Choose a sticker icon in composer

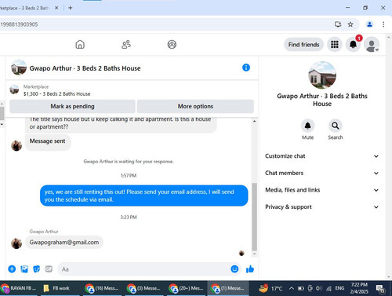37,269
